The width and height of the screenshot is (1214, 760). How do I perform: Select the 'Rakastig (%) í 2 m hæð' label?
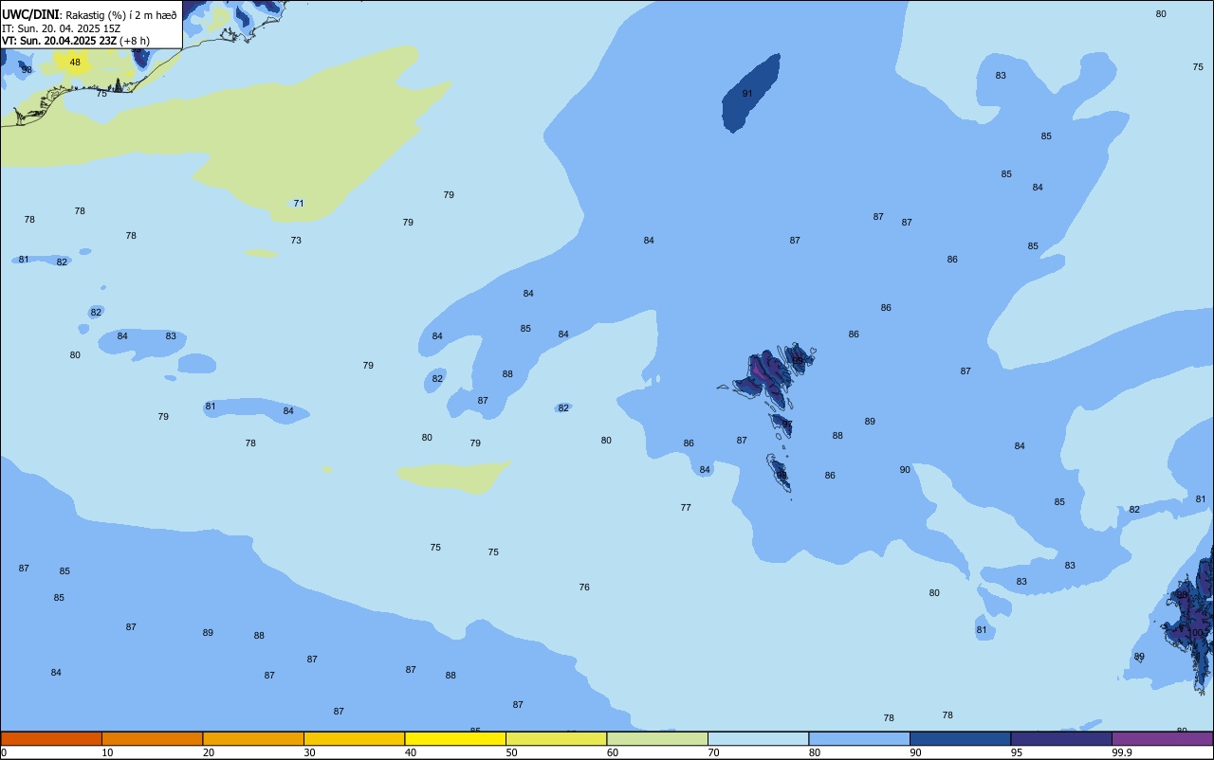tap(120, 15)
